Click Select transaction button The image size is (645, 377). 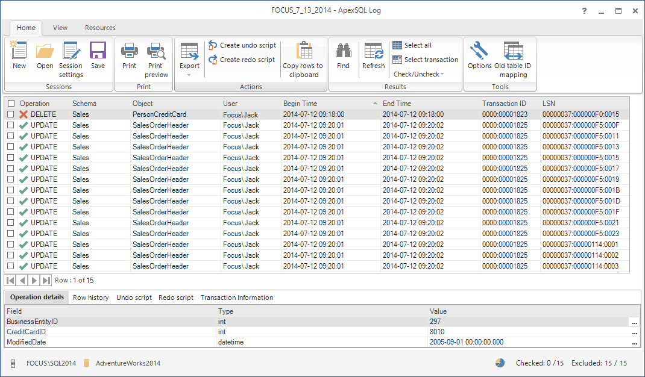coord(425,60)
